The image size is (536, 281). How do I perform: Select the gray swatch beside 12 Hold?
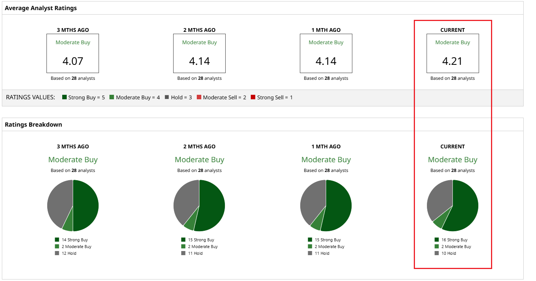tap(57, 253)
